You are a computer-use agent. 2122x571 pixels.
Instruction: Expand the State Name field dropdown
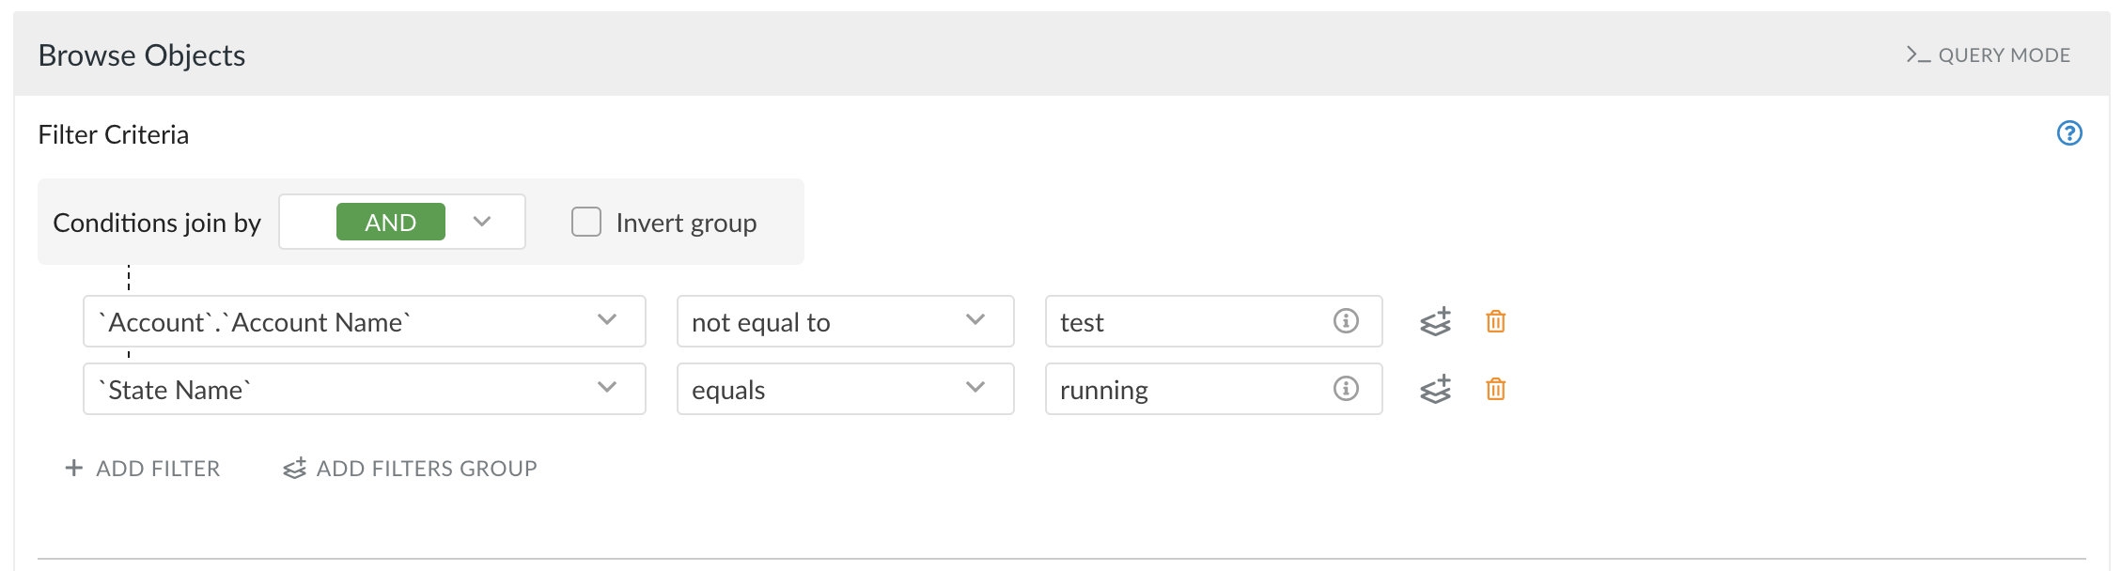(365, 389)
